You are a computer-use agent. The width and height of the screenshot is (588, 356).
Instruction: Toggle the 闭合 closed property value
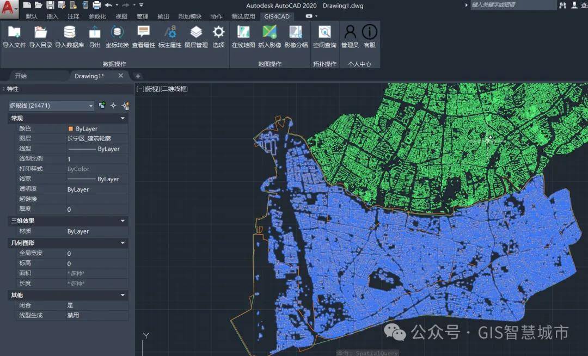(x=96, y=305)
